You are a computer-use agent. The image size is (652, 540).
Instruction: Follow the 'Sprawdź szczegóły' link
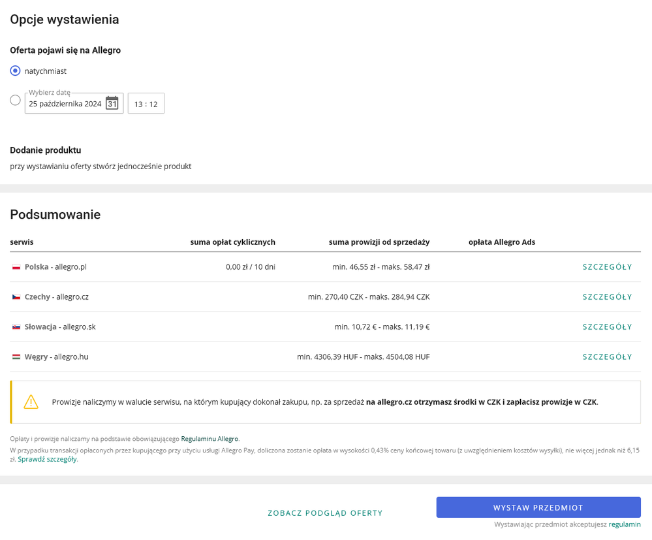(x=48, y=459)
